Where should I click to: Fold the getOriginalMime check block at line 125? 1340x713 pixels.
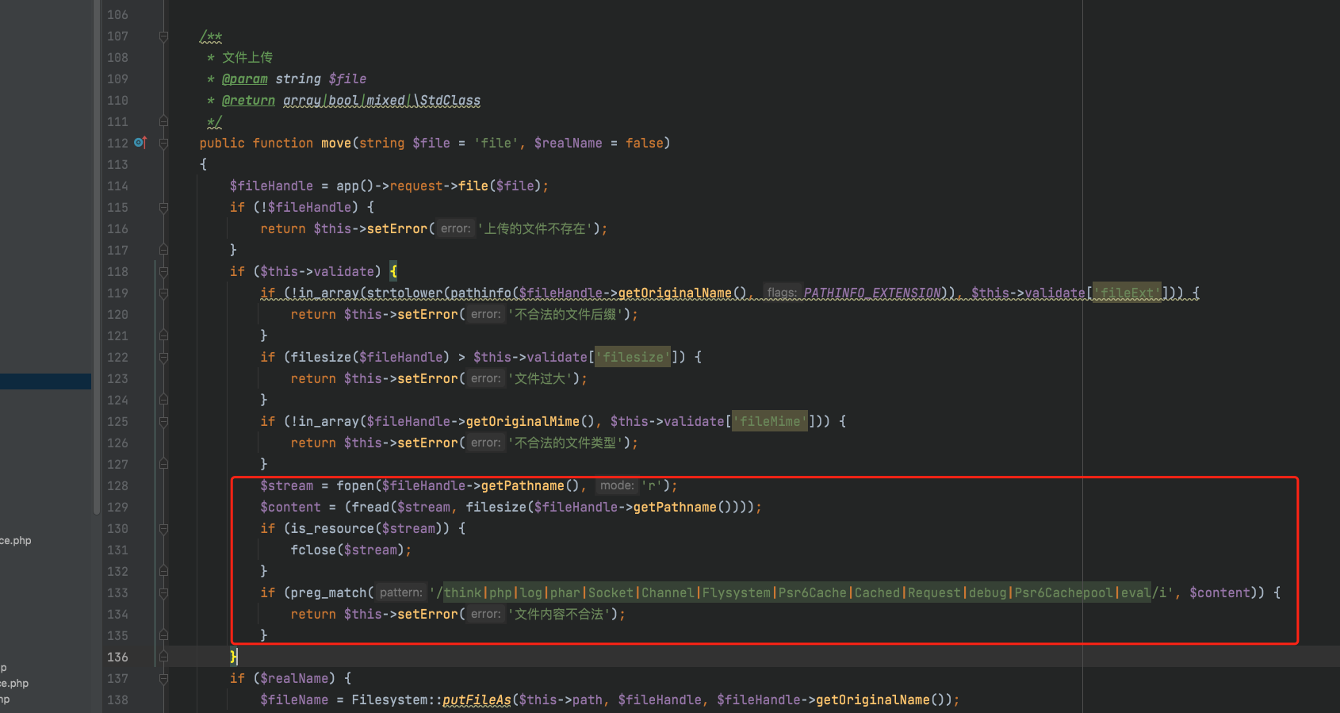(x=163, y=422)
